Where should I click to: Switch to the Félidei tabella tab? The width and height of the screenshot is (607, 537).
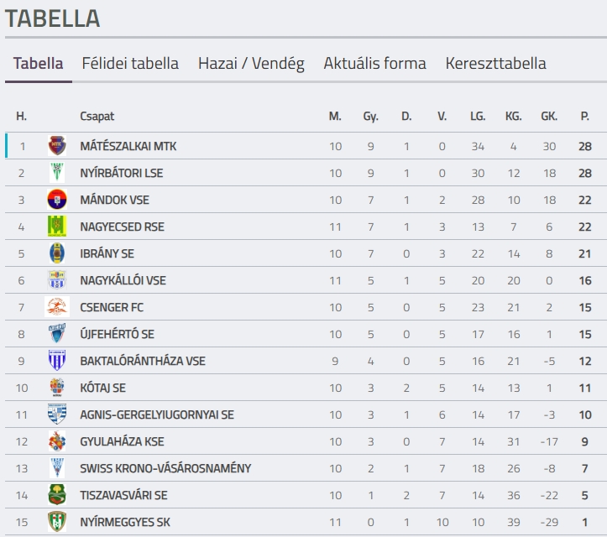(130, 64)
